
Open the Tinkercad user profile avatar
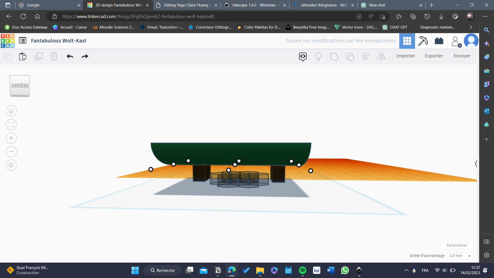471,41
